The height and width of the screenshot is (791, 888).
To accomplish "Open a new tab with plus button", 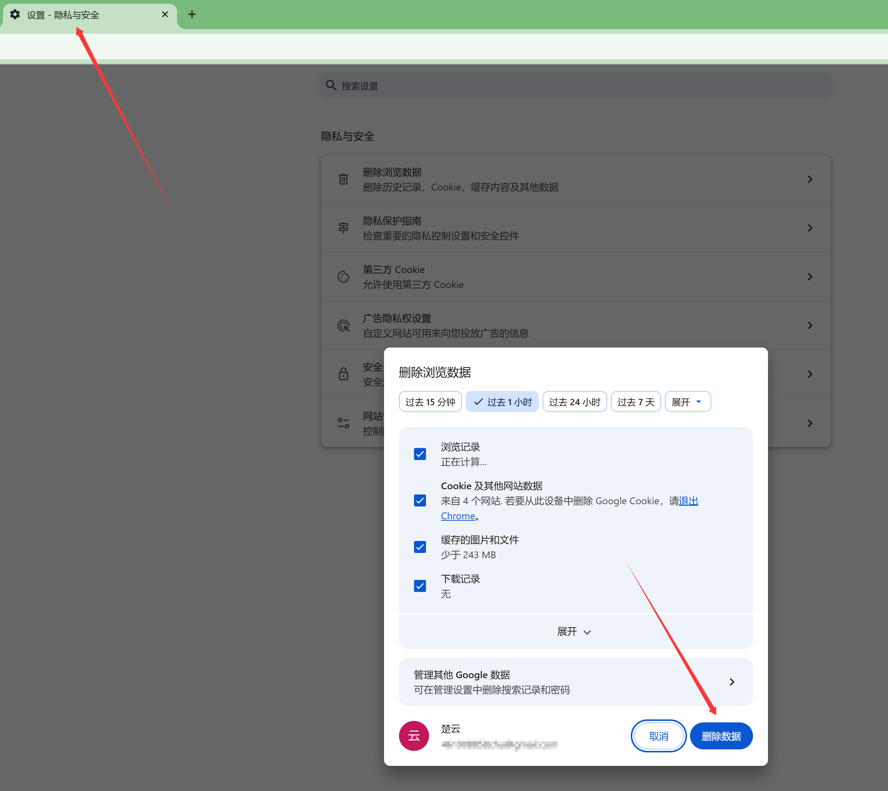I will [x=192, y=15].
